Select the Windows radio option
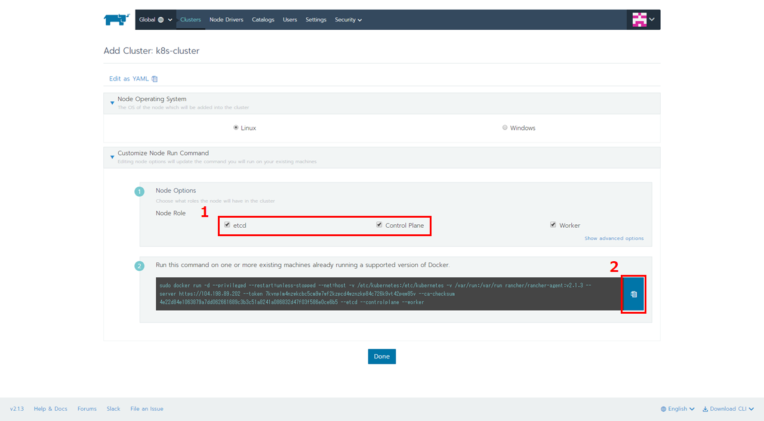The width and height of the screenshot is (764, 421). tap(505, 128)
